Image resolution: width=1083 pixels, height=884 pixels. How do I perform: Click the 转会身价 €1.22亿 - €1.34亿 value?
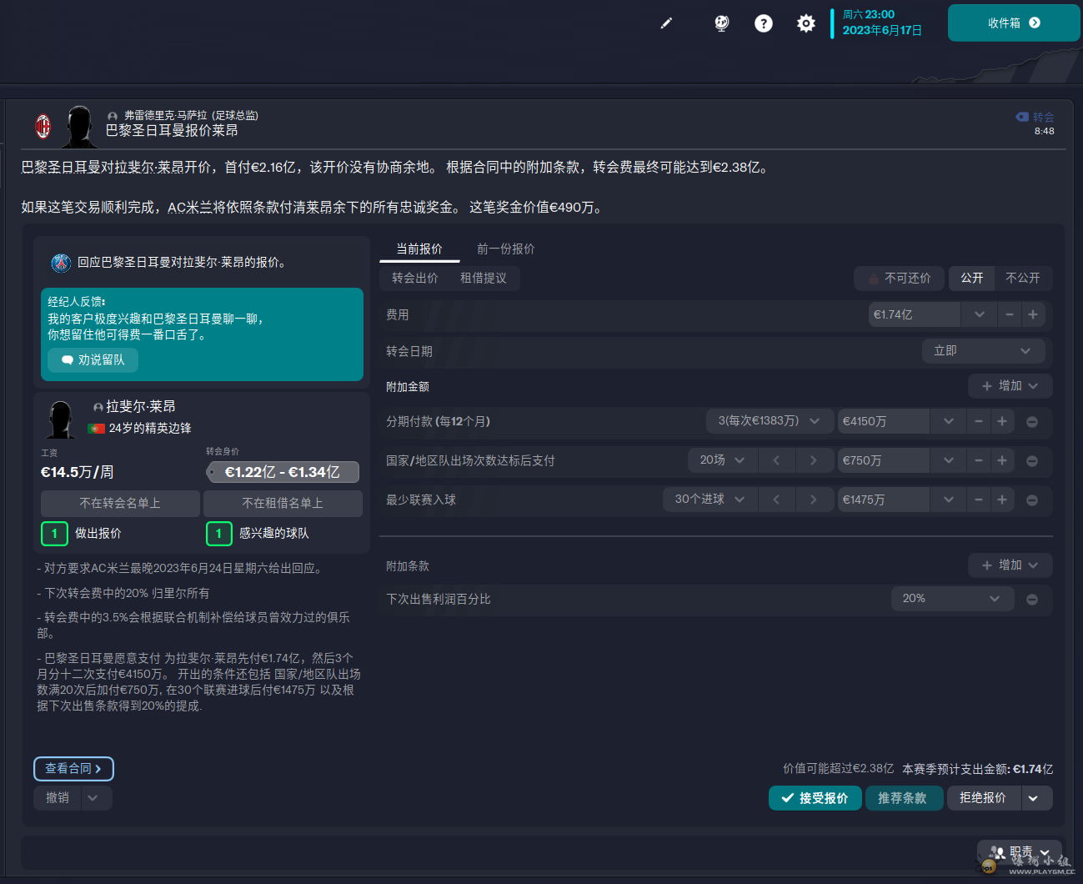(283, 472)
